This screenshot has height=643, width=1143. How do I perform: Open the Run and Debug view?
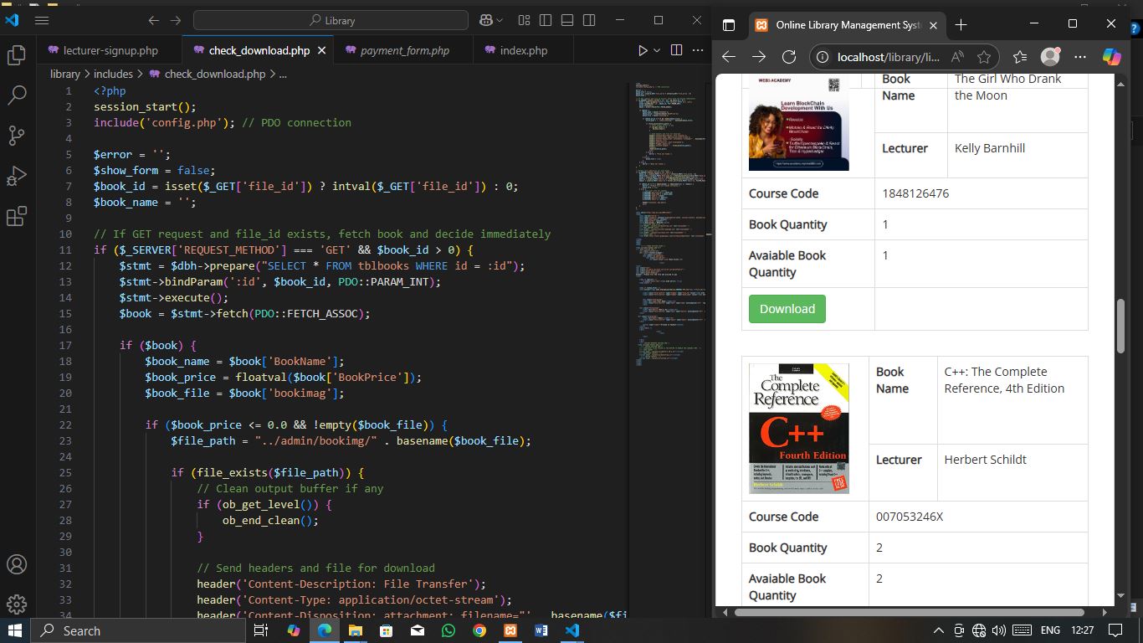(17, 176)
